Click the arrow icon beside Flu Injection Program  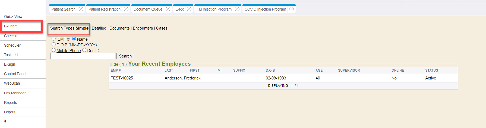[x=237, y=9]
